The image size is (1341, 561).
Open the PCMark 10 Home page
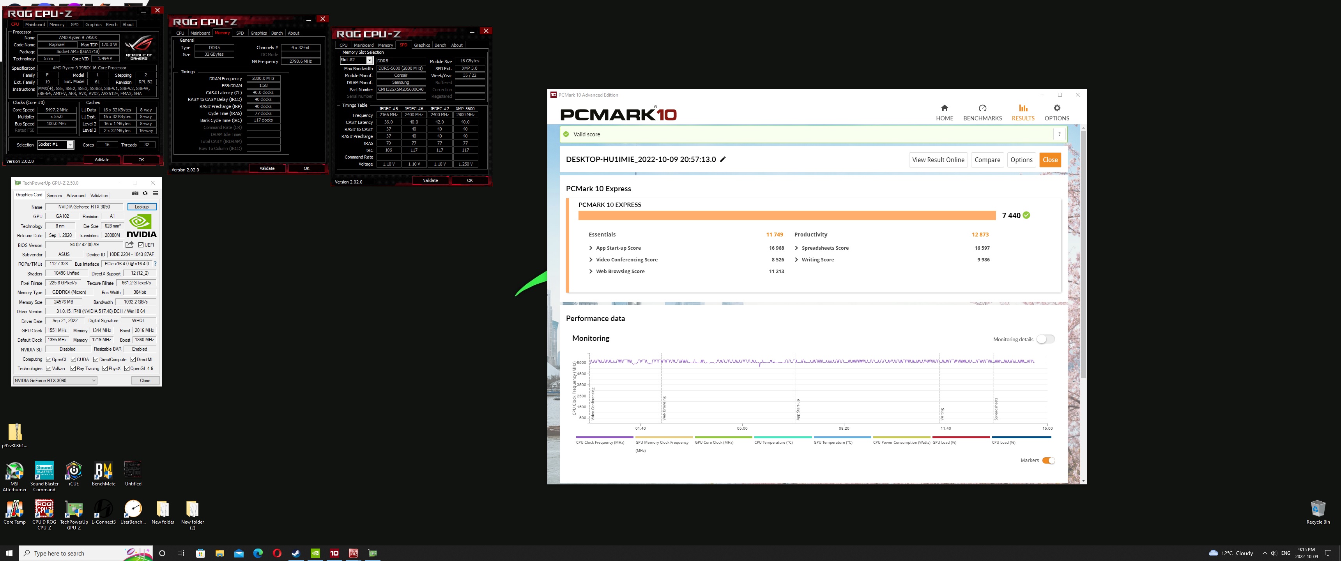point(944,113)
